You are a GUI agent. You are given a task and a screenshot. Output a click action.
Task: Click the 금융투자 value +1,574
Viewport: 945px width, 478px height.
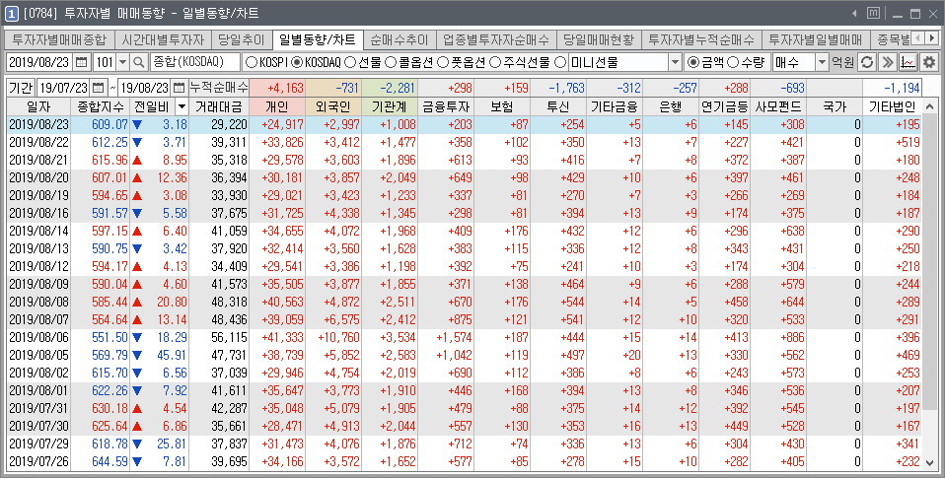click(x=454, y=337)
